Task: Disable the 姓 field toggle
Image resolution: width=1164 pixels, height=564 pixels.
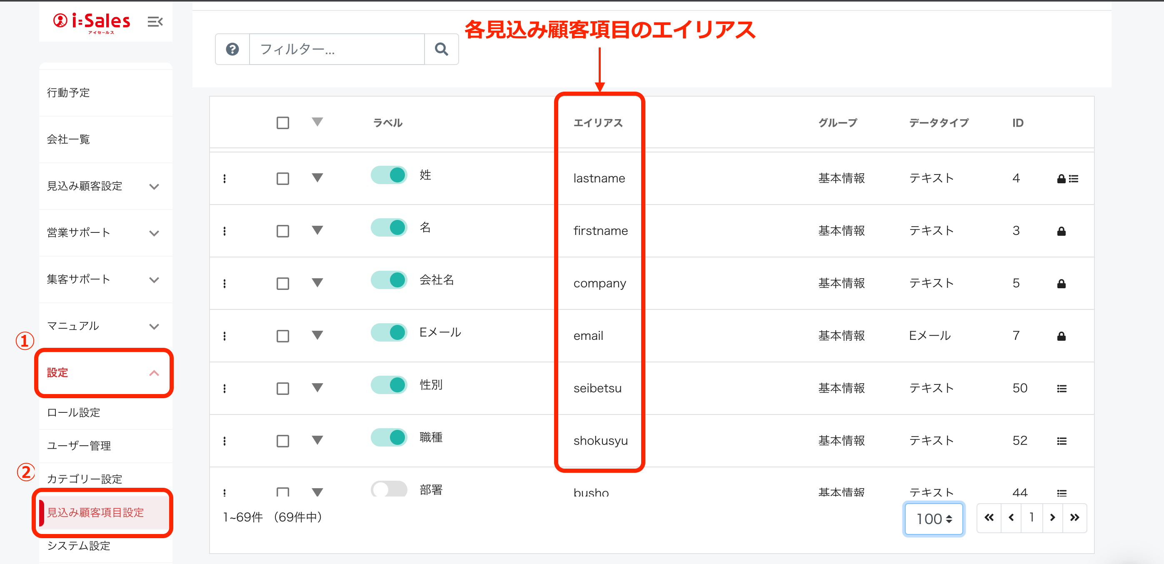Action: pos(389,175)
